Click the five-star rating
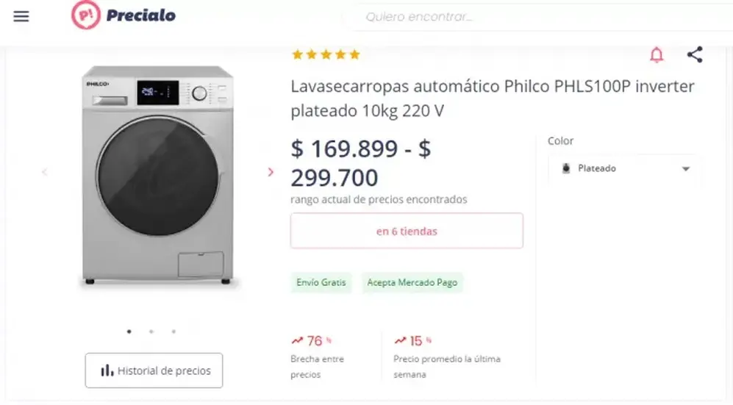Screen dimensions: 733x405 [326, 54]
